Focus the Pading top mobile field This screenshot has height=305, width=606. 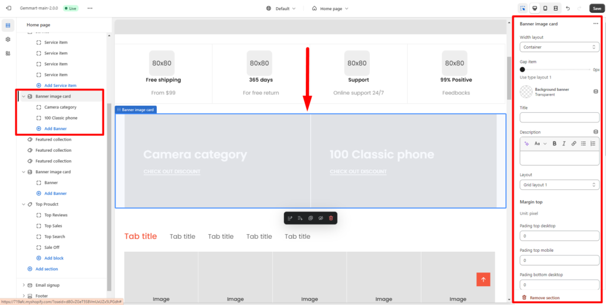pos(559,261)
